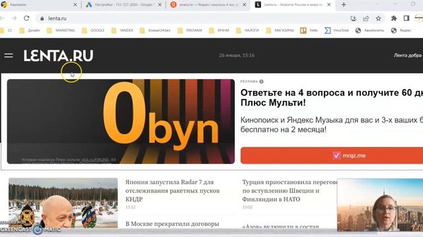Open Авиабилеты bookmark
This screenshot has width=423, height=237.
pyautogui.click(x=369, y=30)
